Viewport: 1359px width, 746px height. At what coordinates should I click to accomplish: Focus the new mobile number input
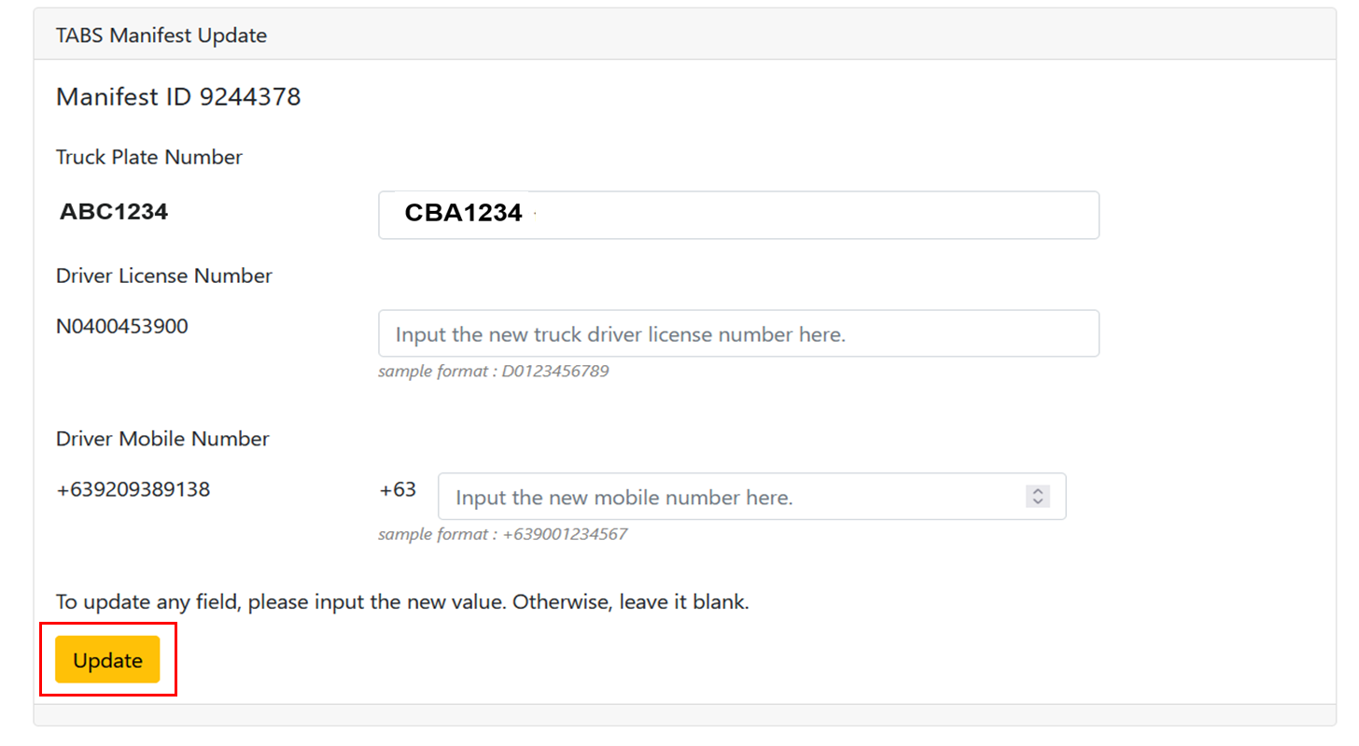coord(728,498)
